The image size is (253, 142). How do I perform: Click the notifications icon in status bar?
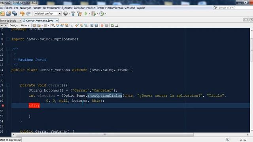pyautogui.click(x=228, y=140)
